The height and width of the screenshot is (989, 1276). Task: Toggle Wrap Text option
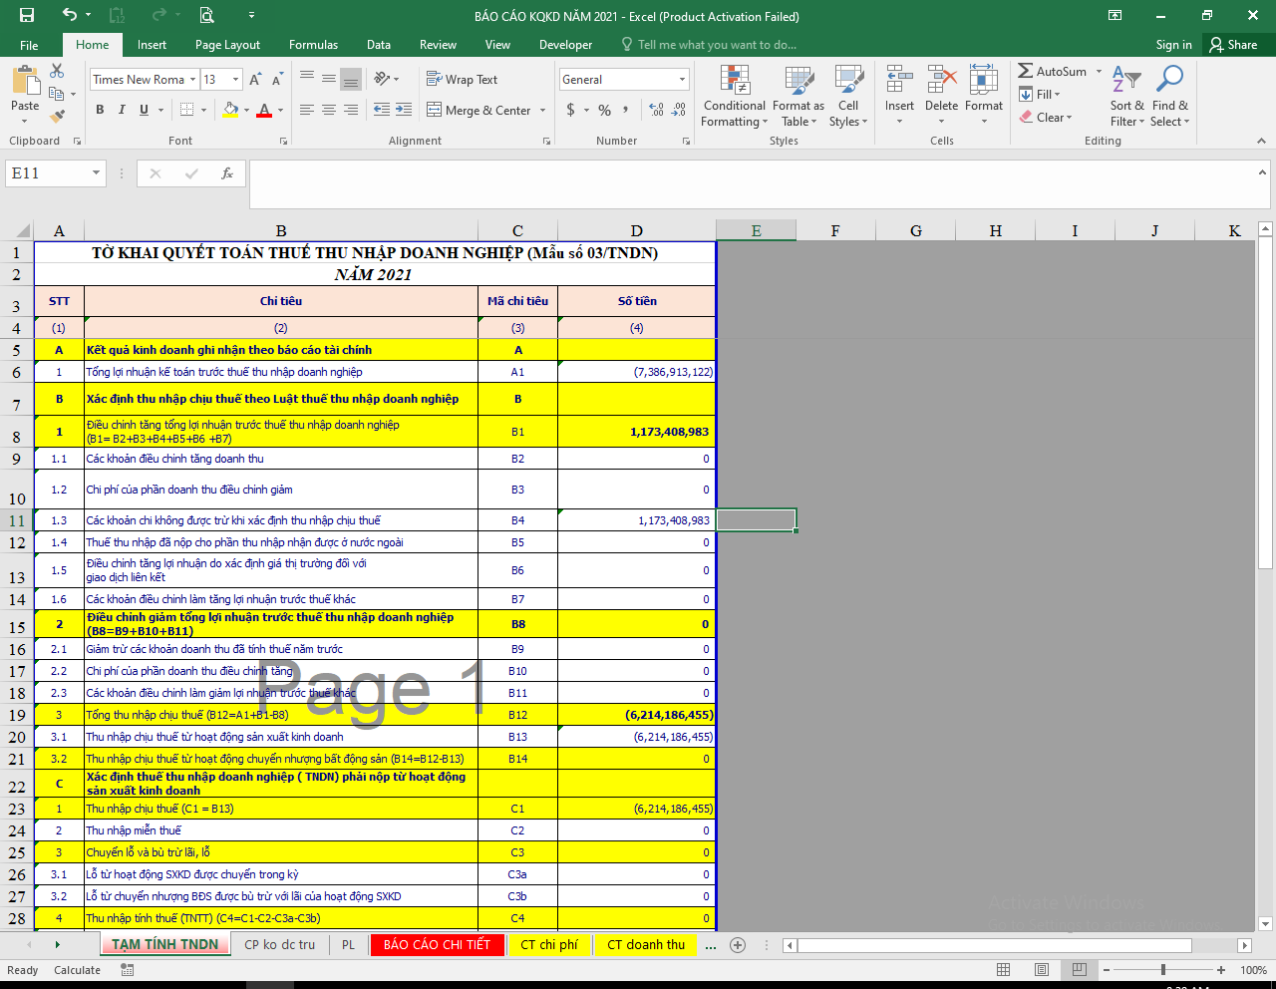[462, 80]
